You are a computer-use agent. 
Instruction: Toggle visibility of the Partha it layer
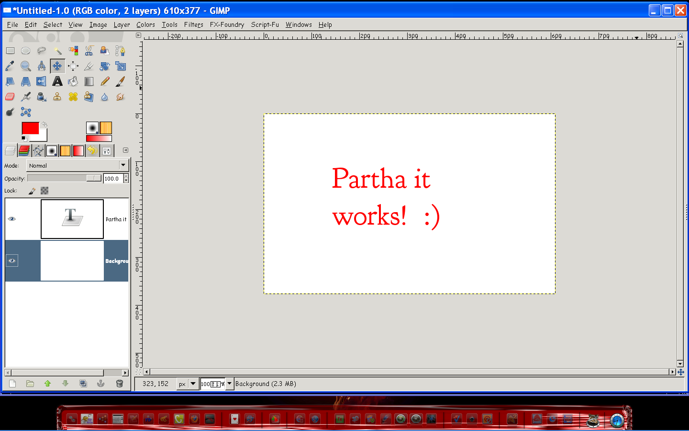tap(12, 219)
